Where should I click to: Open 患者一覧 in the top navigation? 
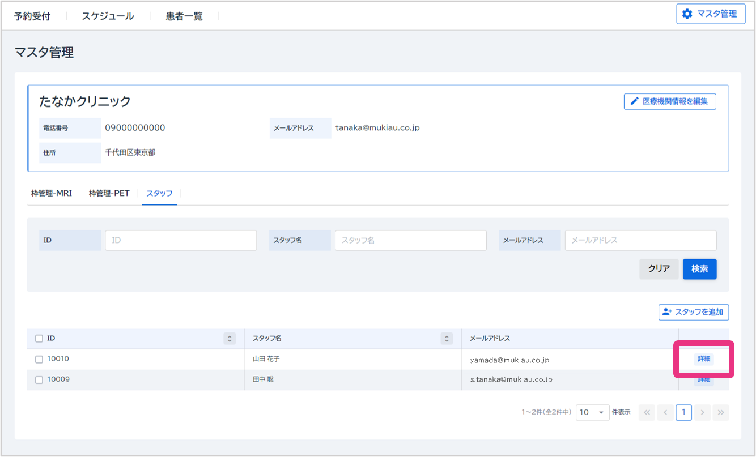pos(184,16)
